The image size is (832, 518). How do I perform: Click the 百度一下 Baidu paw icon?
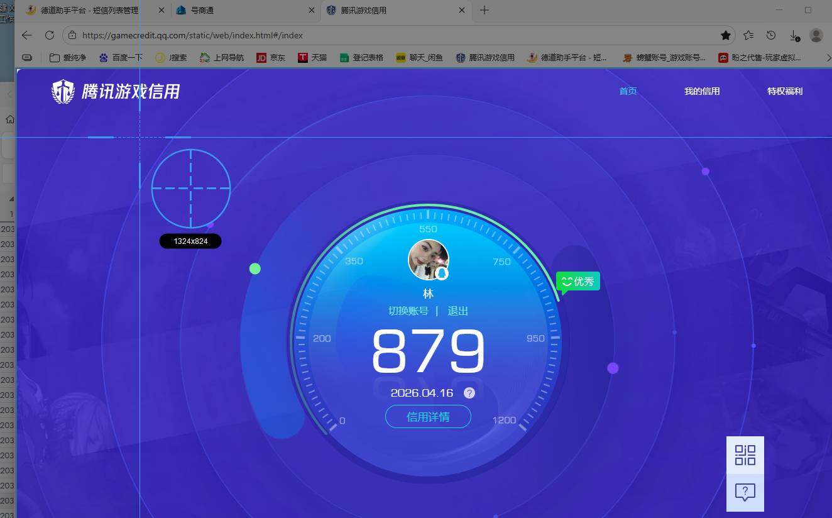pyautogui.click(x=104, y=57)
